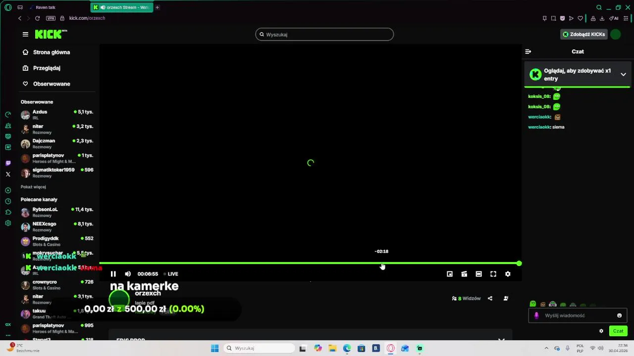Open NEEXcsgo recommended channel

tap(57, 226)
